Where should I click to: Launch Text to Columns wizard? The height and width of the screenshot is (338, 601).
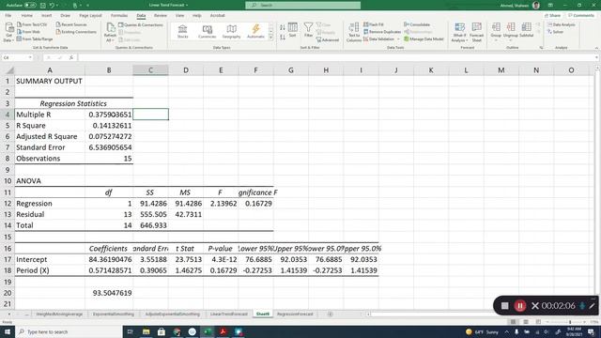pos(353,32)
